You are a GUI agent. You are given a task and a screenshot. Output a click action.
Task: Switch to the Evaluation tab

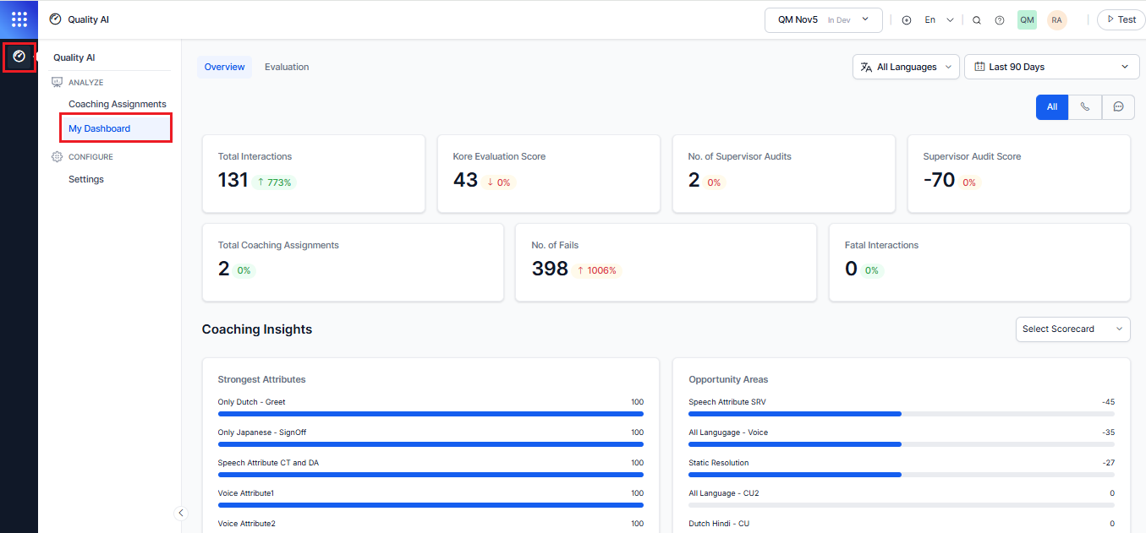point(287,66)
